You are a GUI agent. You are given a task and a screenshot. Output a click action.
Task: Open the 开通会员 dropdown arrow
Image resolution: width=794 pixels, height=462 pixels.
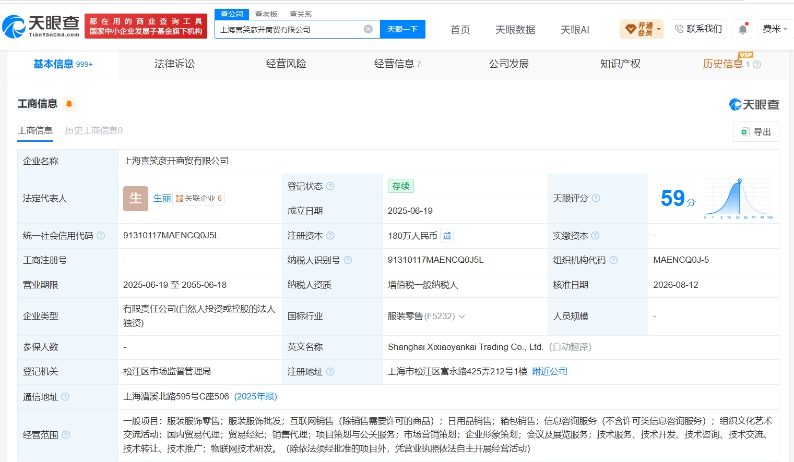(x=659, y=29)
